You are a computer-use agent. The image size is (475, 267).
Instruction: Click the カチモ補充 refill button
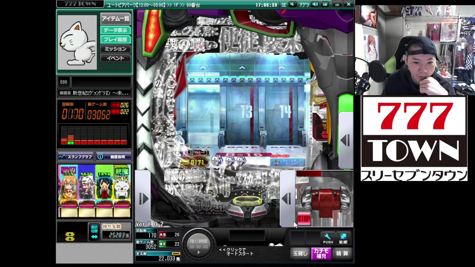coord(321,254)
